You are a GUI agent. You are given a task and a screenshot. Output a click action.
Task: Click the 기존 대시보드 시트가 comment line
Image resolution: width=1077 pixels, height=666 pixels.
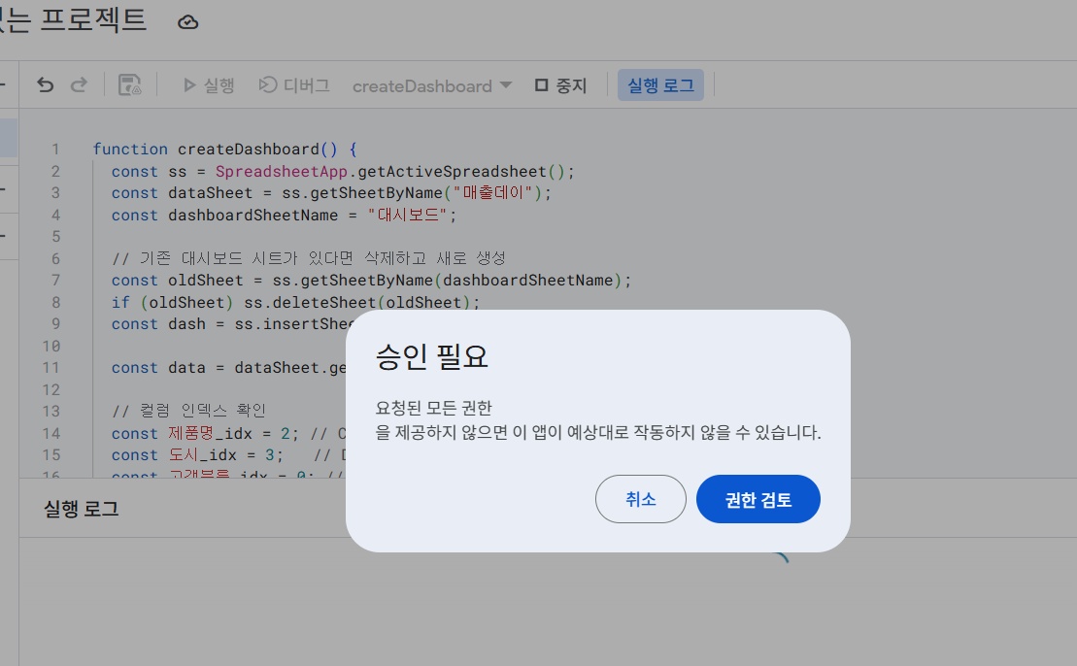click(309, 258)
